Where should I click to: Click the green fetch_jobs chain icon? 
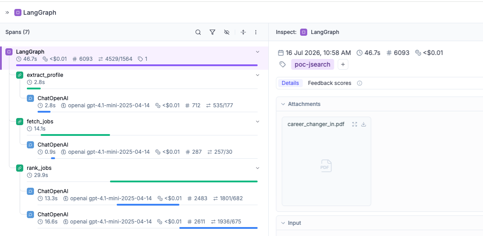click(20, 122)
